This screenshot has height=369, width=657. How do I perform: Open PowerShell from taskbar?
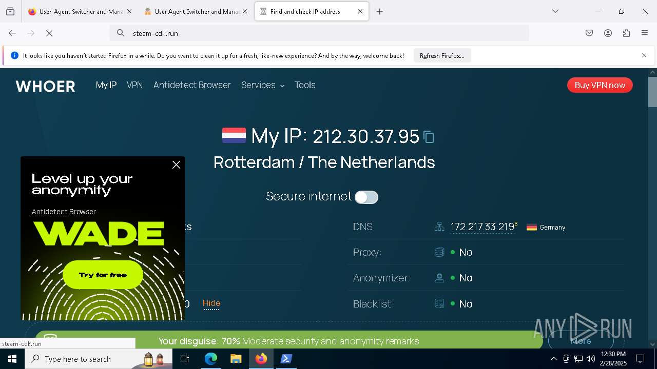point(286,359)
